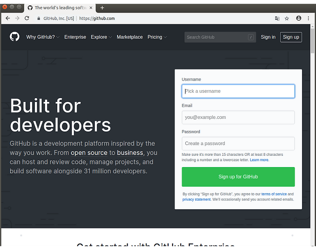The height and width of the screenshot is (250, 316).
Task: Open the Enterprise page
Action: pos(75,37)
